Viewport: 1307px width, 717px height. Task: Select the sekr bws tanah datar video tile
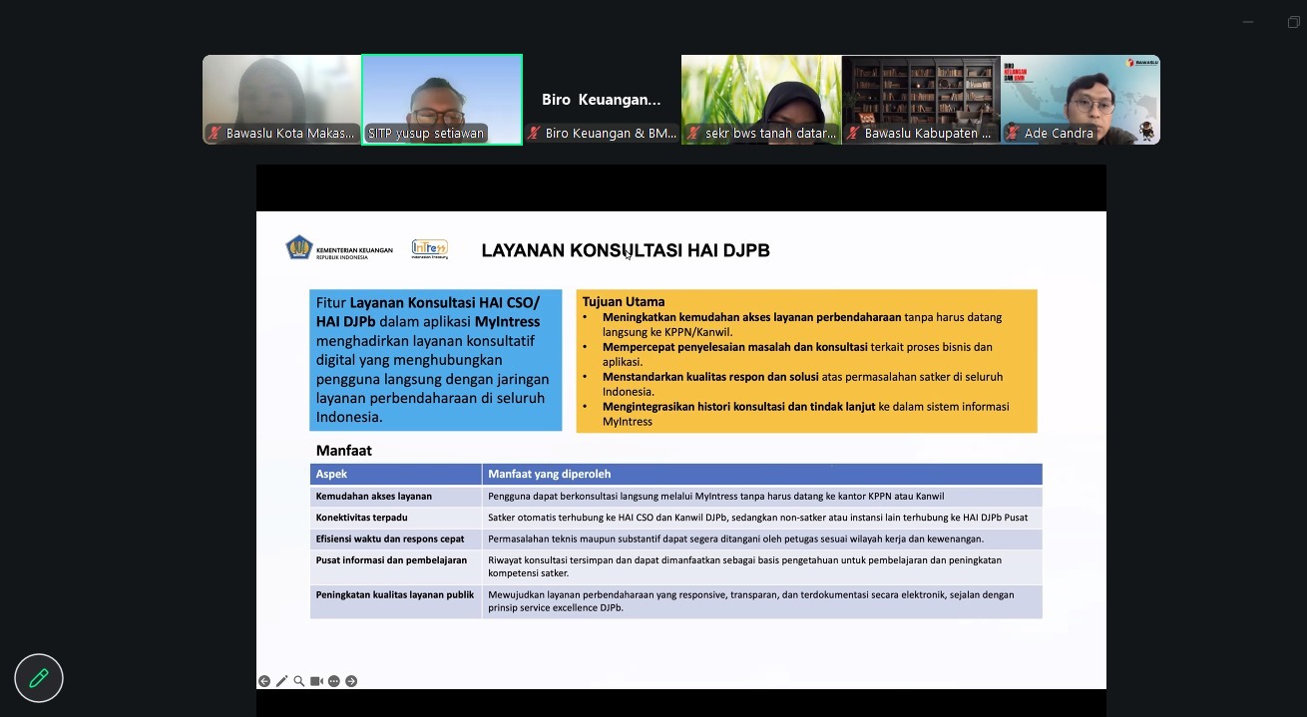[x=761, y=100]
